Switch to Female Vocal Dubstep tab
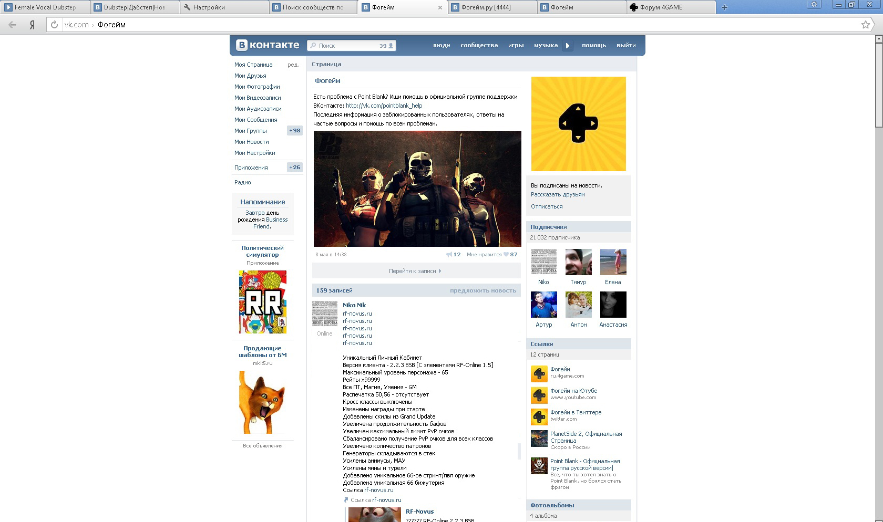Screen dimensions: 883x522 click(45, 7)
